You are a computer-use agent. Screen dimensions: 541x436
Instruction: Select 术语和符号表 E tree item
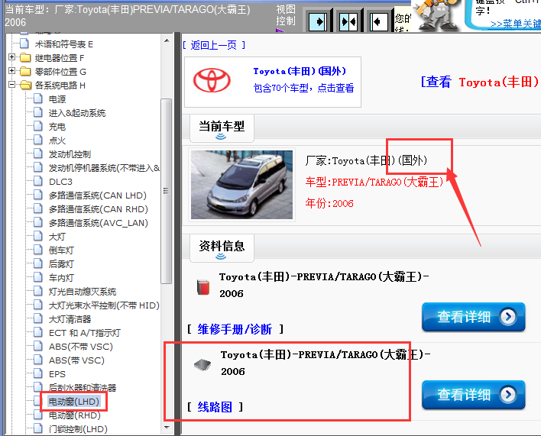[64, 44]
